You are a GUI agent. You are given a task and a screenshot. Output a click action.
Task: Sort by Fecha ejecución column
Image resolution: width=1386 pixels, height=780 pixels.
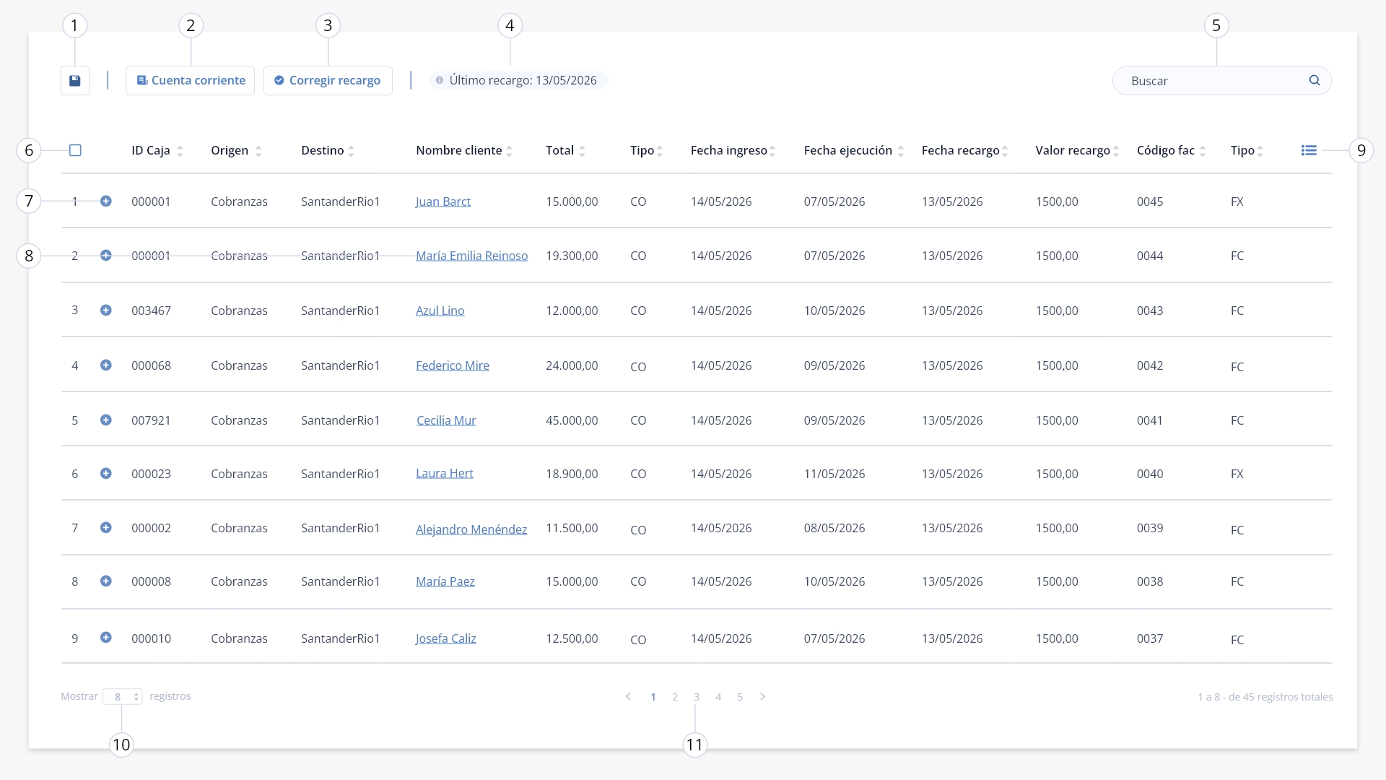tap(900, 151)
